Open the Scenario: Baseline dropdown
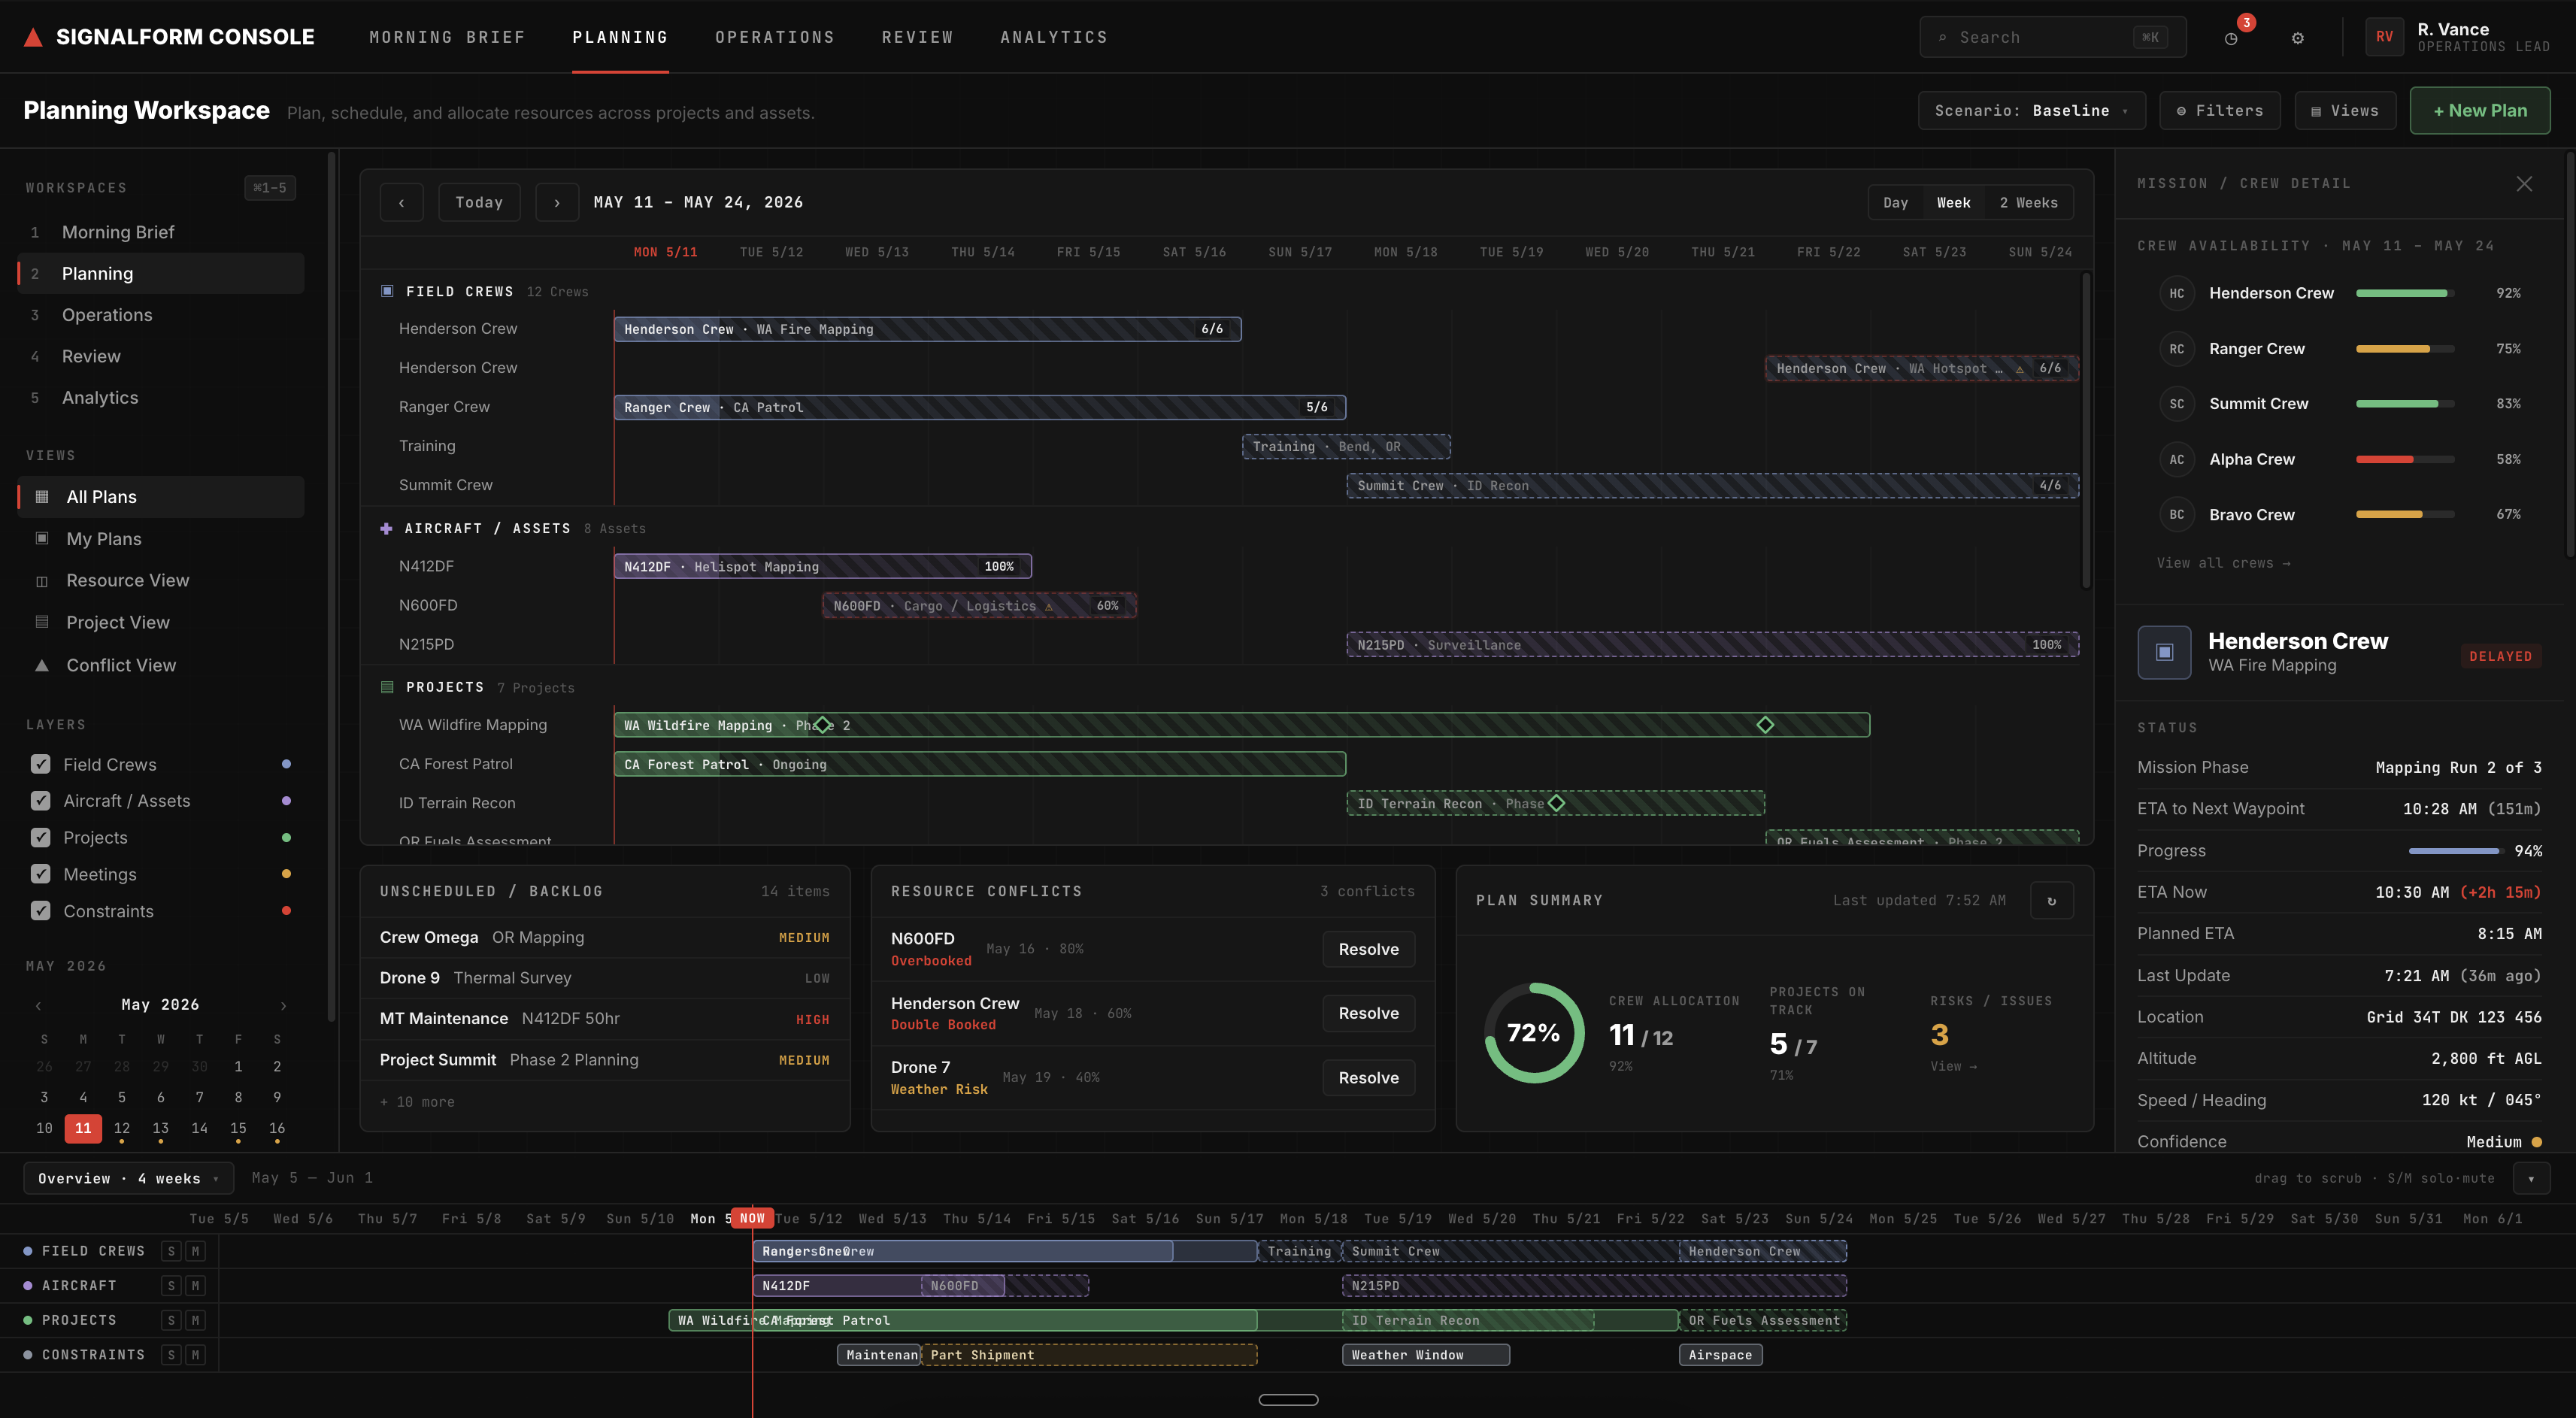The width and height of the screenshot is (2576, 1418). [2031, 111]
